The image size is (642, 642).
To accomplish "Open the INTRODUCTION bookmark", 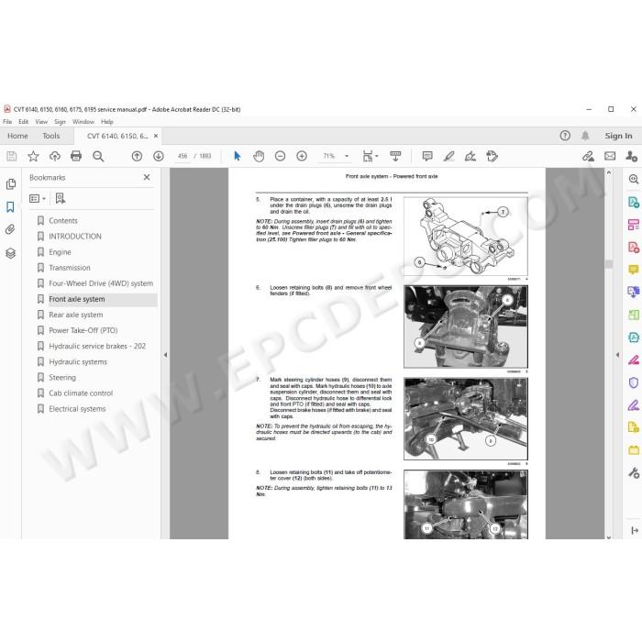I will [75, 237].
